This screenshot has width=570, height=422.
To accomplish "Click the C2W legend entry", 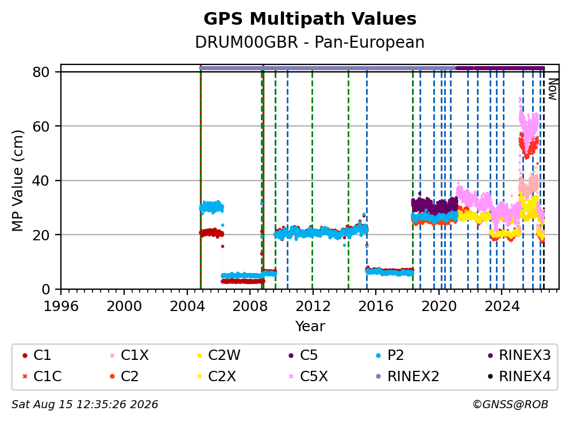I will [218, 355].
